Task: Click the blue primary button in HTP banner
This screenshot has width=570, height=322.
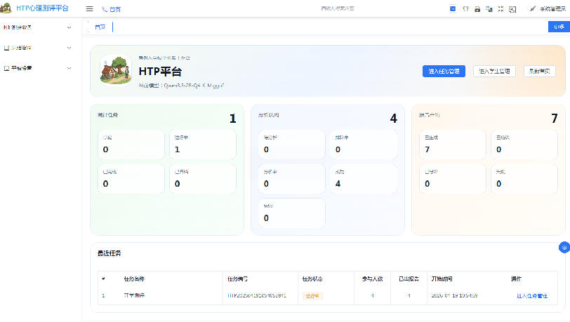Action: pos(444,72)
